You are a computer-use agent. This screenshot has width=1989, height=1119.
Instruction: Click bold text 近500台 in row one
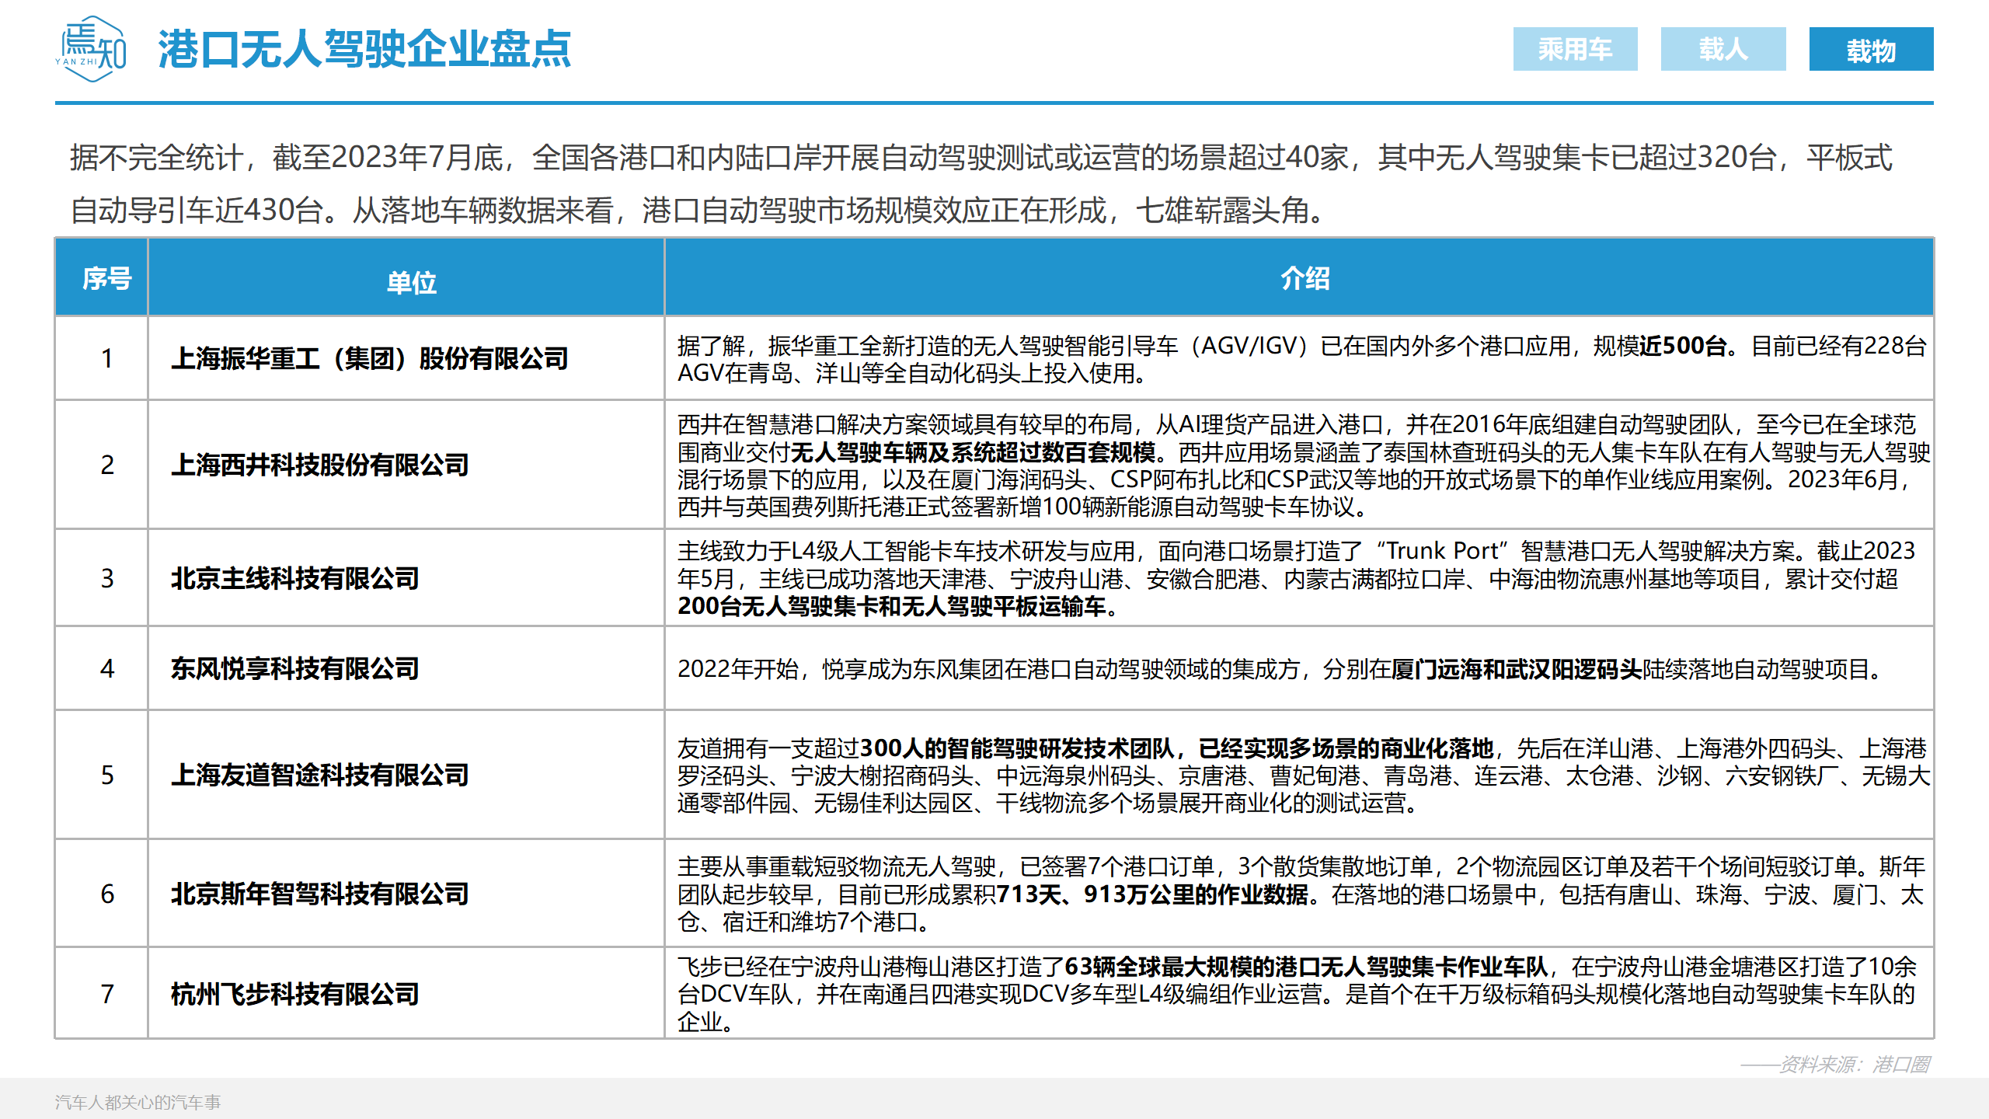1683,346
